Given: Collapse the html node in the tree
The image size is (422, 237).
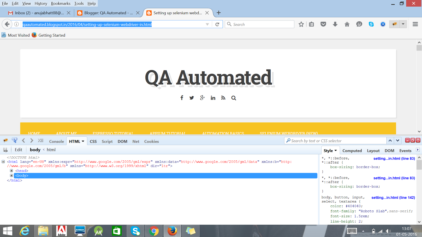Looking at the screenshot, I should coord(3,162).
